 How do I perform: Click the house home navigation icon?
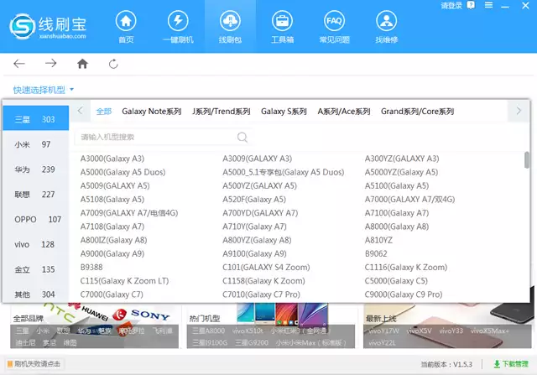point(82,64)
